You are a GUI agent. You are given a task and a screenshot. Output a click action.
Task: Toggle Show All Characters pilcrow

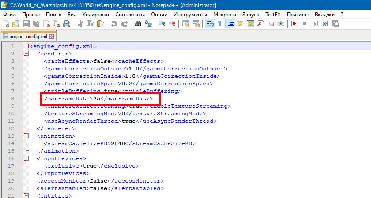[x=220, y=24]
